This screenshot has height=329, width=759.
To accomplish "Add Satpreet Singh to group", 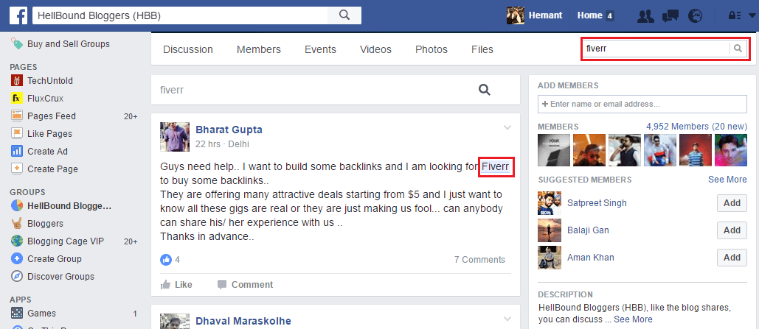I will click(732, 203).
